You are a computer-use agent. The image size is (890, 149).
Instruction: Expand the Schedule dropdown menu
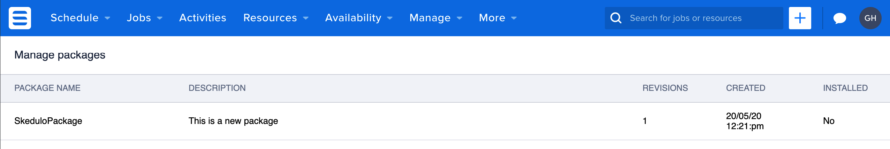click(80, 18)
